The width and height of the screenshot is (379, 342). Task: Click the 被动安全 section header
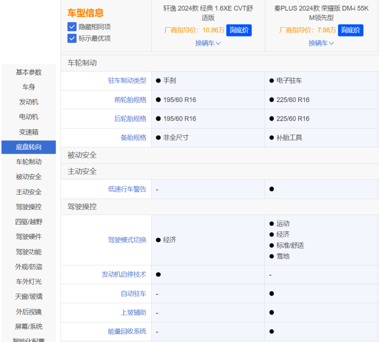82,155
